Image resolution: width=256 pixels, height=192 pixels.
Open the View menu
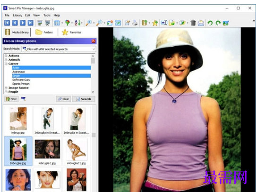(x=36, y=16)
